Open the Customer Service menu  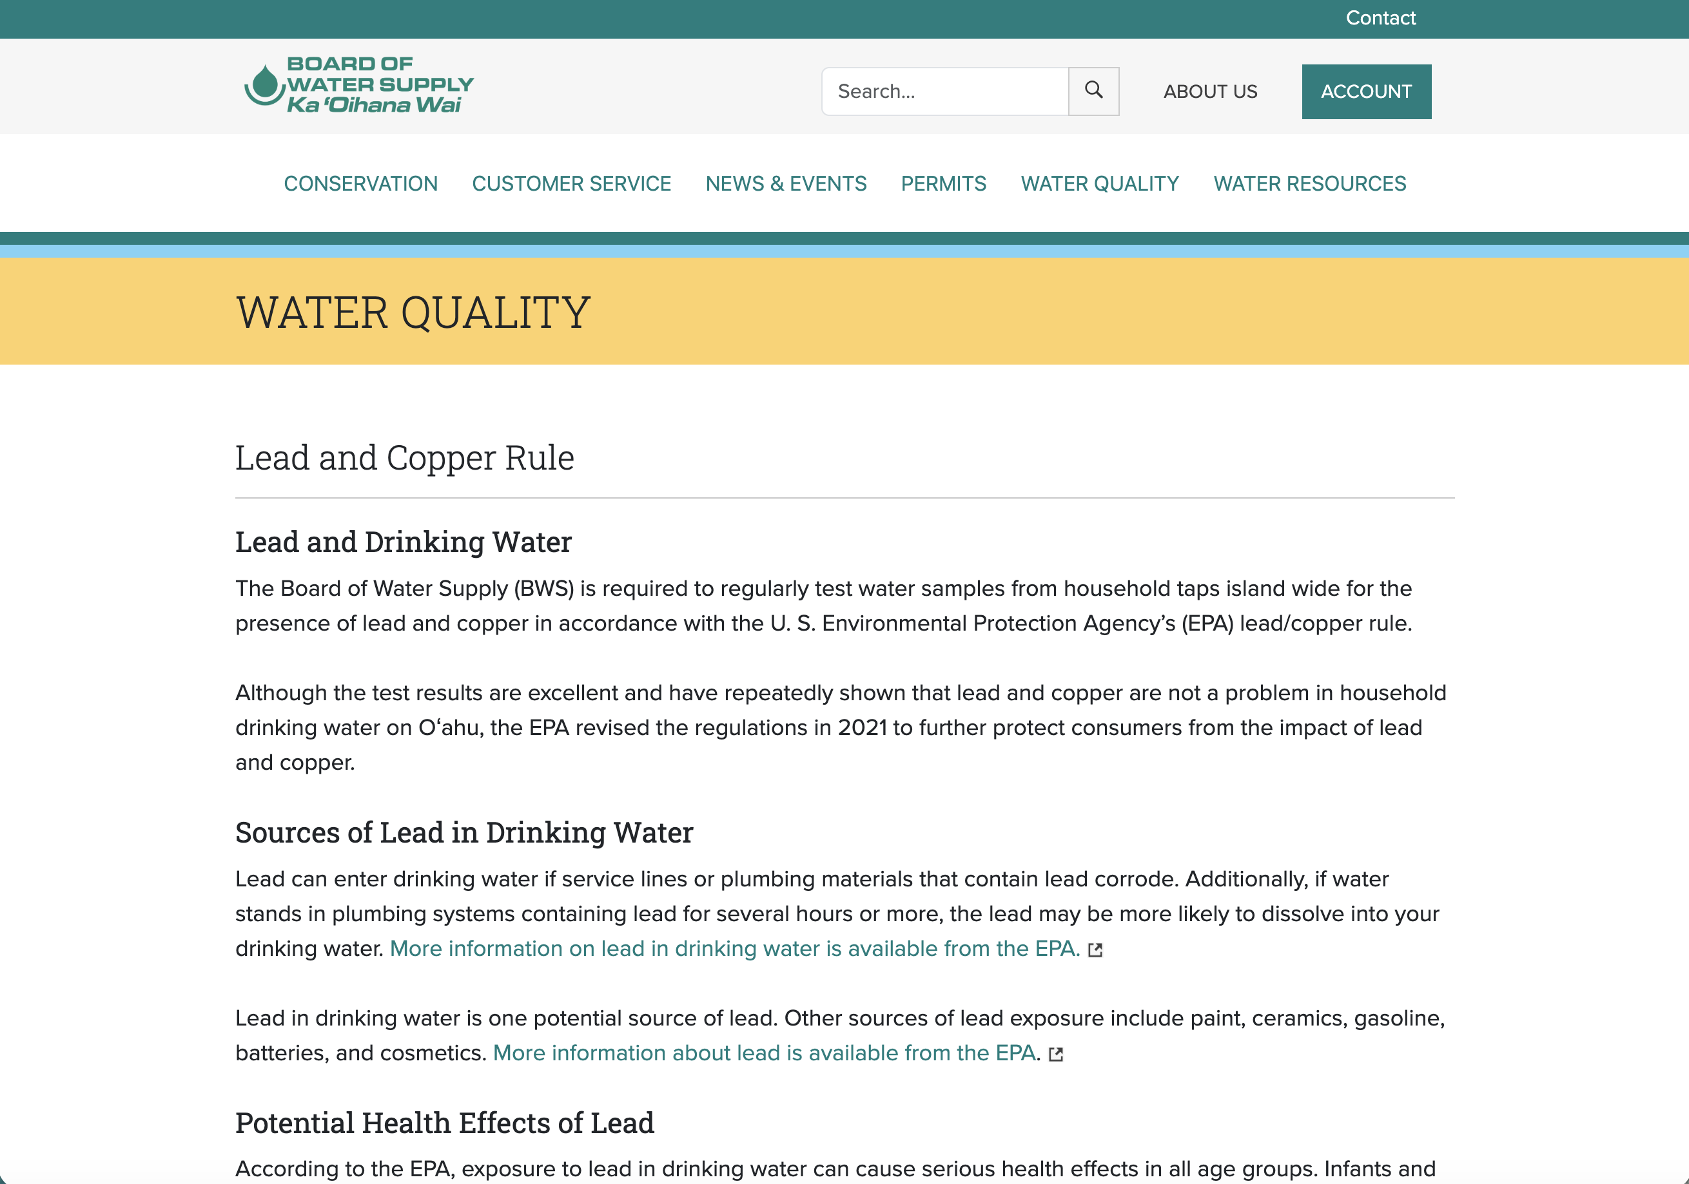(572, 184)
